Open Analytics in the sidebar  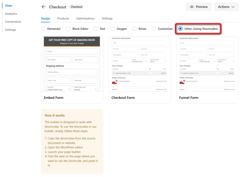pos(11,14)
